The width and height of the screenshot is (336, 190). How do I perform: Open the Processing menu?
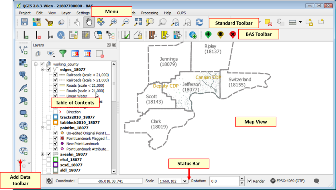click(x=150, y=13)
